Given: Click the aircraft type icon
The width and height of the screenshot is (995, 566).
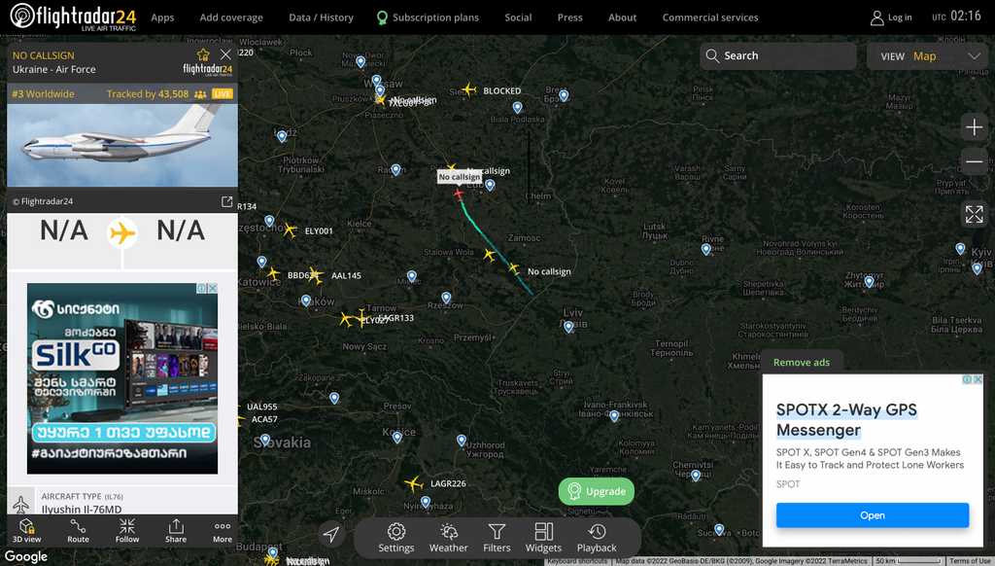Looking at the screenshot, I should click(21, 504).
